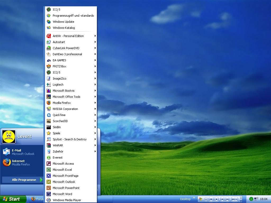This screenshot has height=203, width=271.
Task: Open E-Mail Microsoft Outlook pinned item
Action: 22,152
